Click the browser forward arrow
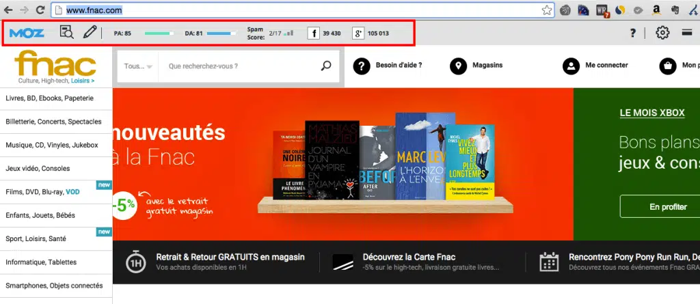700x304 pixels. tap(24, 10)
